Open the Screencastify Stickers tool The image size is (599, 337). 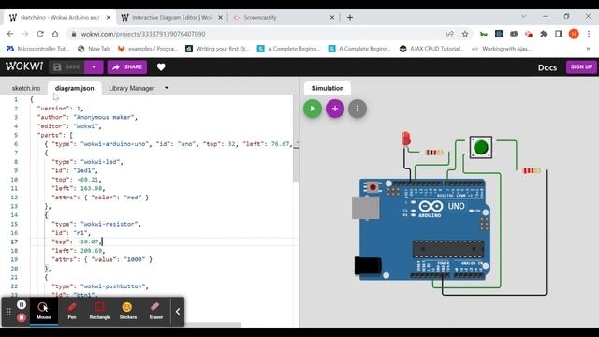click(128, 311)
